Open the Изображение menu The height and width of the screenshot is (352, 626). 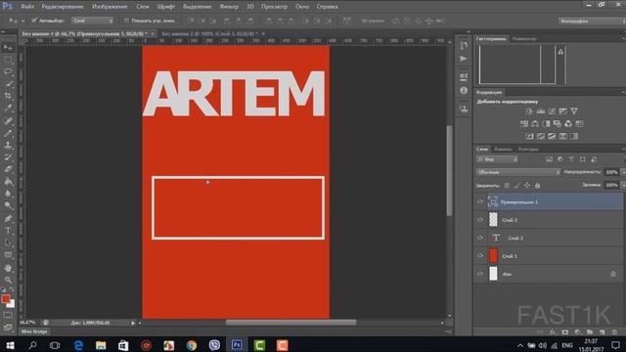coord(110,7)
